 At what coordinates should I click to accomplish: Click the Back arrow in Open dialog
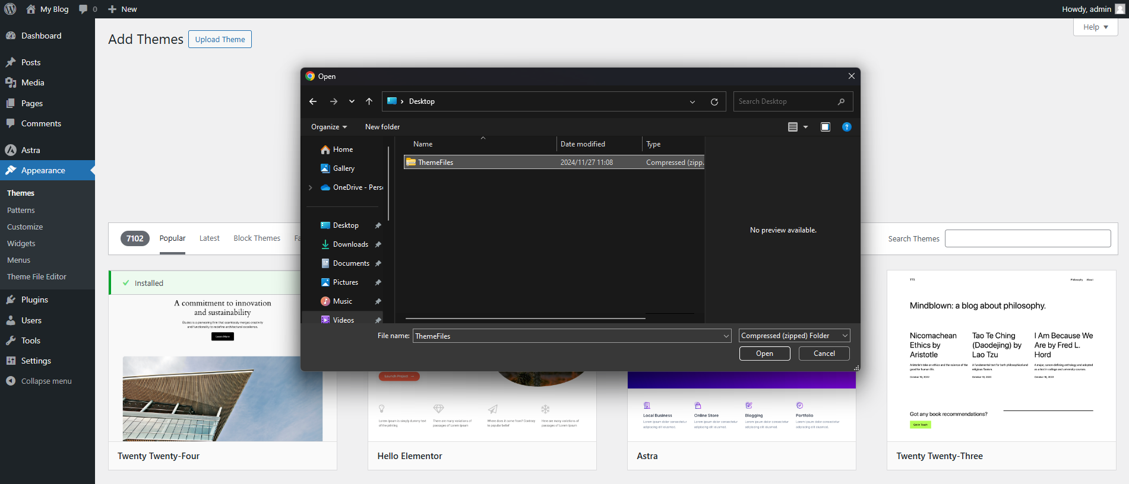pos(313,101)
